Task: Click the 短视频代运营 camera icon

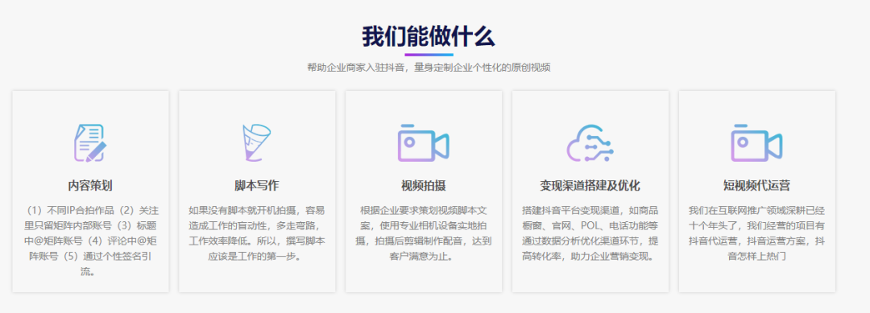Action: tap(756, 143)
